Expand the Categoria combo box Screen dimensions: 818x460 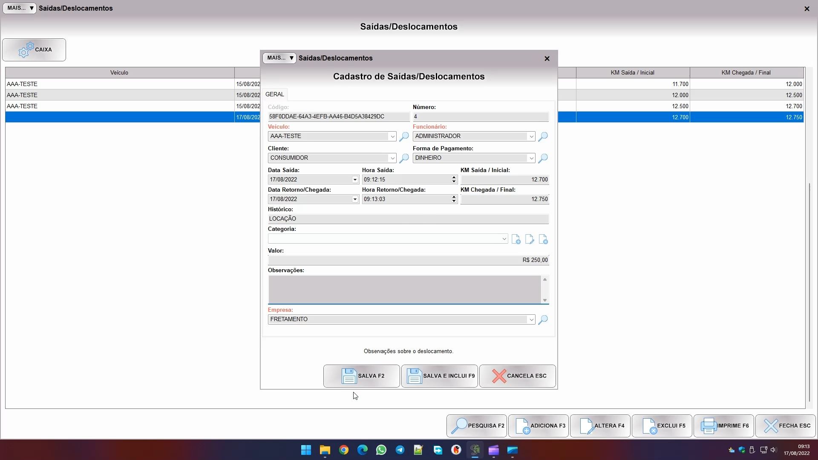[504, 239]
